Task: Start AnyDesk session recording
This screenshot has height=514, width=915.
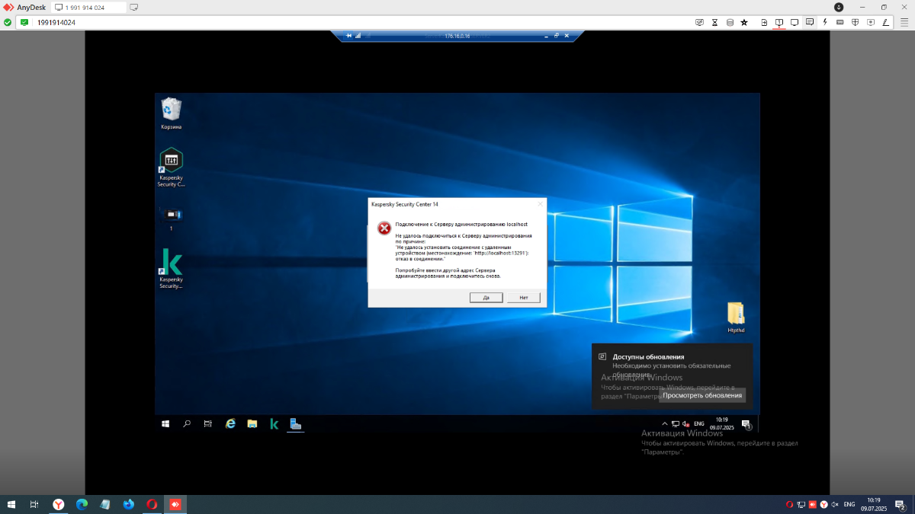Action: click(870, 22)
